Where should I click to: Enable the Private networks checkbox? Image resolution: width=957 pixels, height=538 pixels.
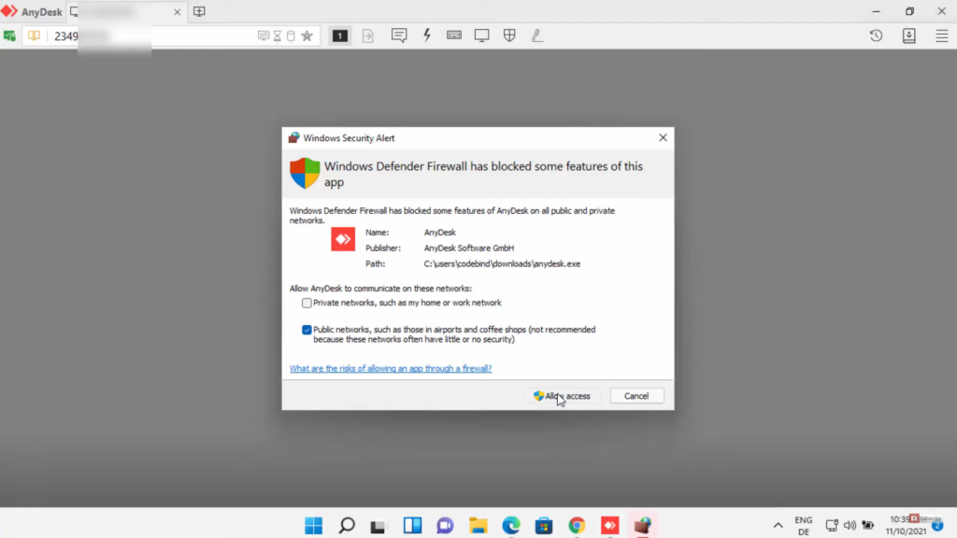[307, 304]
